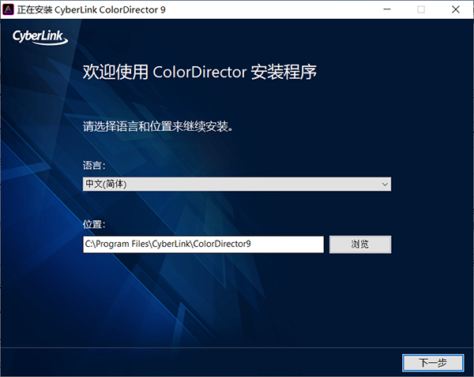Screen dimensions: 474x377
Task: Click the 请选择语言和位置来继续安装 instruction text
Action: click(x=158, y=126)
